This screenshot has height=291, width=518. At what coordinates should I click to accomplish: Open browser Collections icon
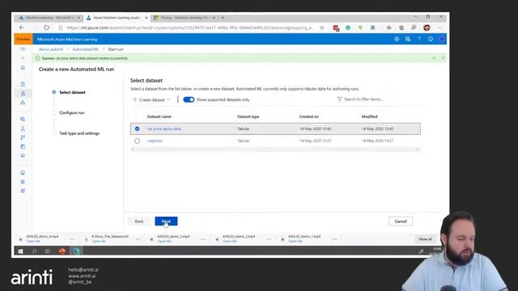point(401,27)
